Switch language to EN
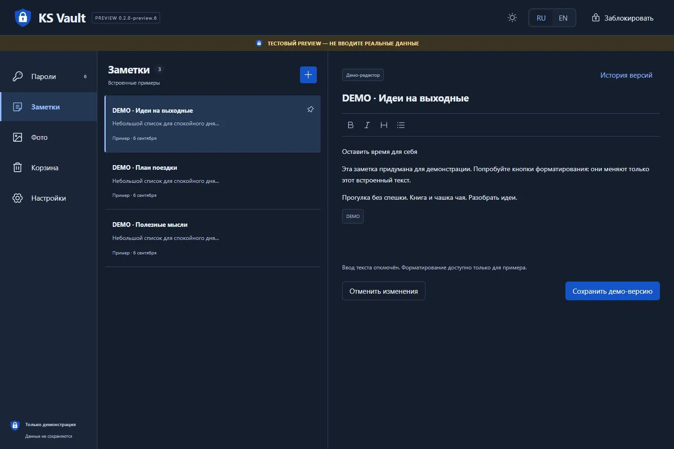Image resolution: width=674 pixels, height=449 pixels. point(563,18)
